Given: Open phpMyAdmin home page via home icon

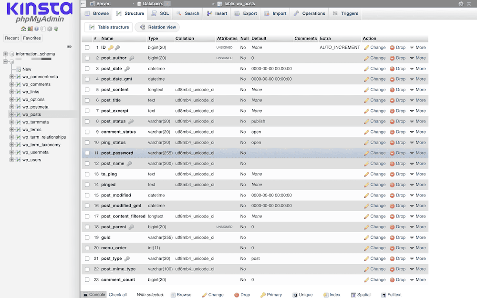Looking at the screenshot, I should point(23,29).
